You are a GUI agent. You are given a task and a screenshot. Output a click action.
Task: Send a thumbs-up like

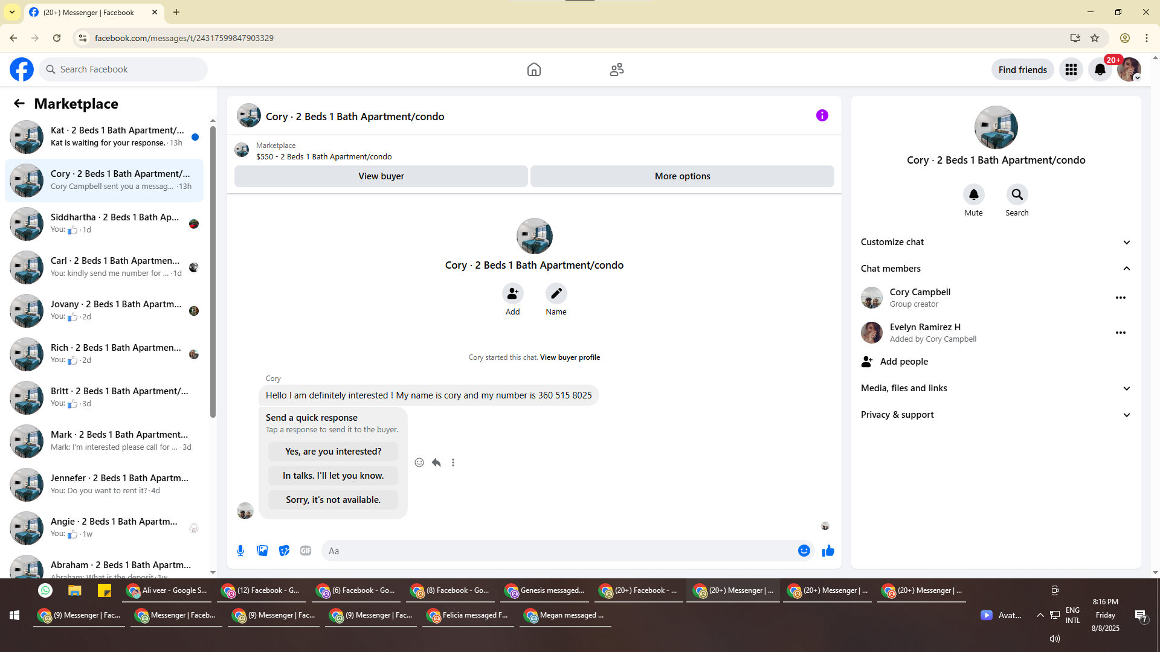828,551
